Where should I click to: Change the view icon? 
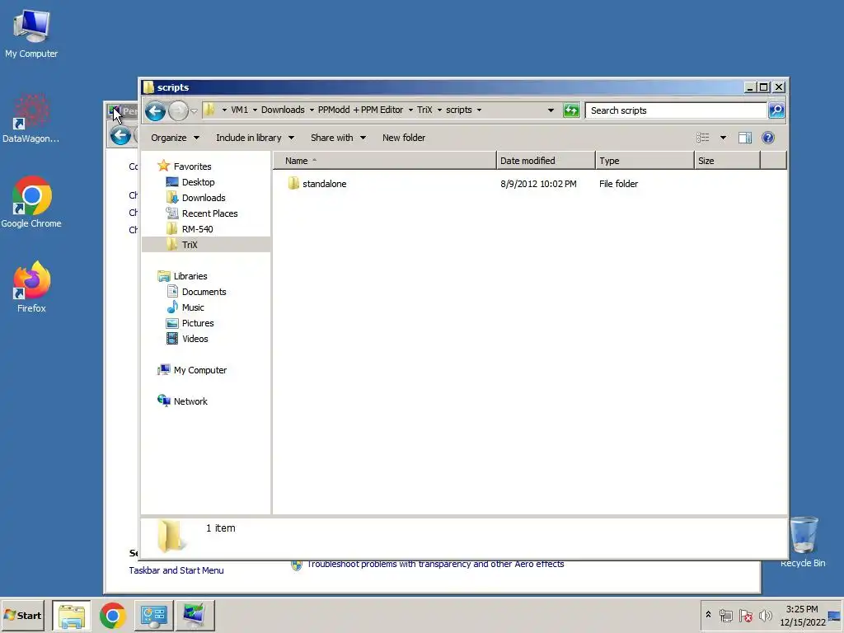(703, 138)
